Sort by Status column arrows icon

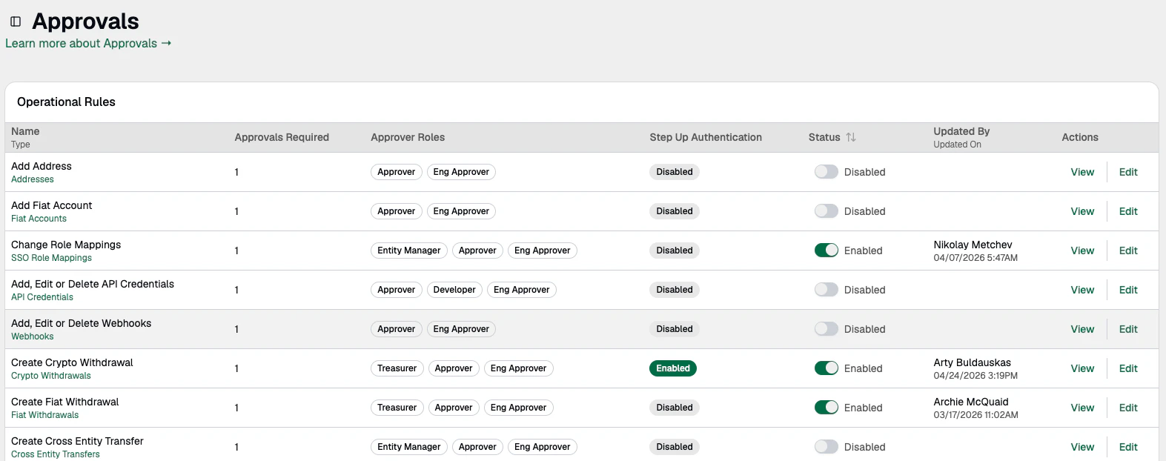[x=851, y=137]
